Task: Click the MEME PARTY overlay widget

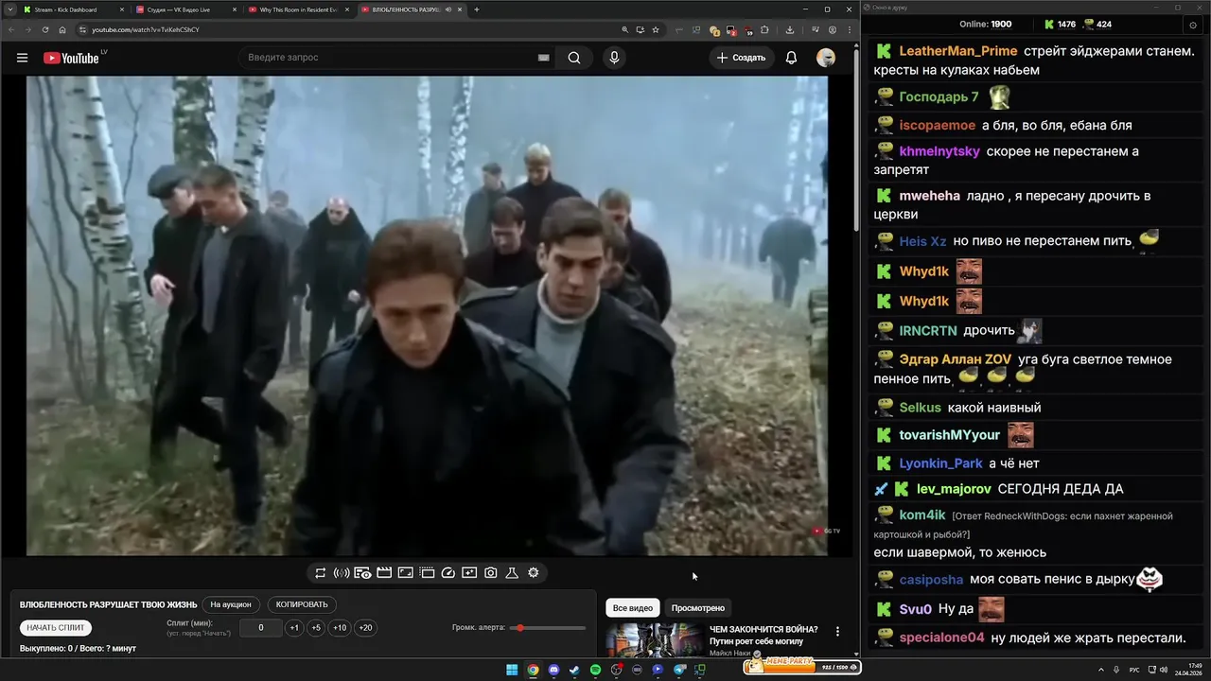Action: tap(802, 667)
